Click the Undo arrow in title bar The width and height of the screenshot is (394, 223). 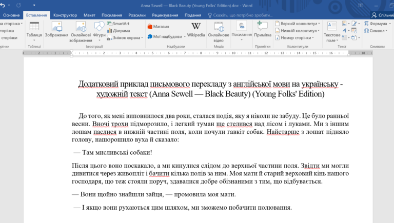[3, 5]
